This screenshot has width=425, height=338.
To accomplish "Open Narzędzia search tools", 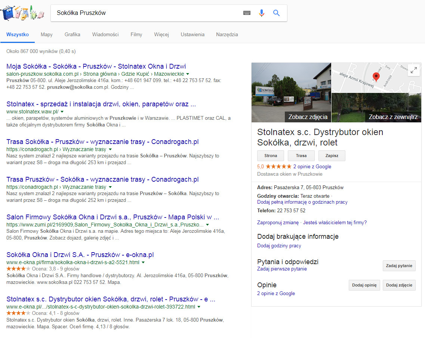I will pyautogui.click(x=227, y=35).
